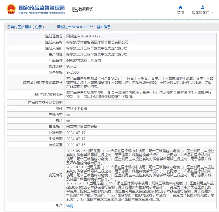Click the 注 label in bottom row
219x212 pixels.
[x=61, y=205]
